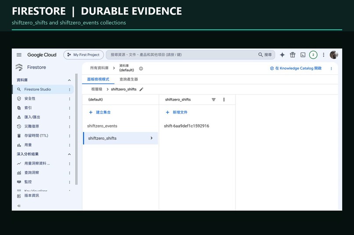The image size is (354, 235).
Task: Click the (default) column header
Action: 95,100
